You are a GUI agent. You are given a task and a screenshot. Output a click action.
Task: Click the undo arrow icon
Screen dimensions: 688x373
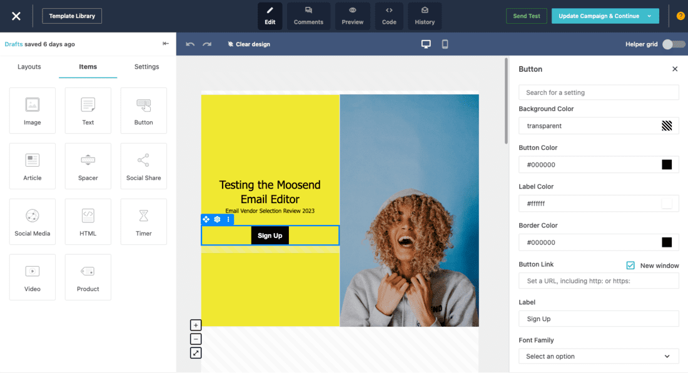click(x=190, y=44)
